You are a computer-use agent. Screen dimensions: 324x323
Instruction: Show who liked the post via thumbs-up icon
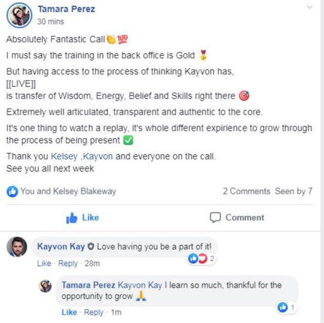click(x=12, y=191)
